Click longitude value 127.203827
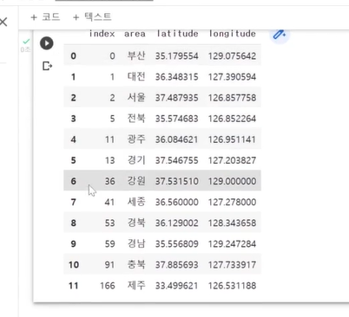349x317 pixels. pyautogui.click(x=232, y=160)
